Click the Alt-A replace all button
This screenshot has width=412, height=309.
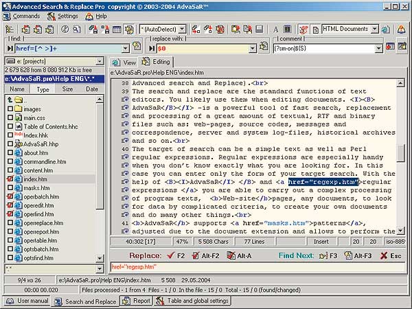point(239,255)
